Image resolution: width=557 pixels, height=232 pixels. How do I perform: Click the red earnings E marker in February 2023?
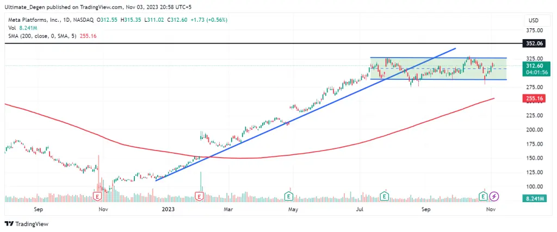click(x=199, y=196)
